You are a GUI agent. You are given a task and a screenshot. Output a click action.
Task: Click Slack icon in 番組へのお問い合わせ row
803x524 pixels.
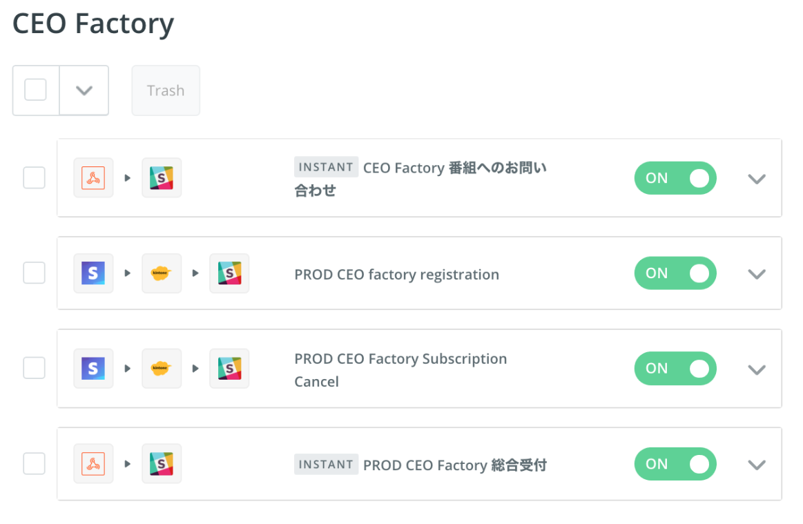point(162,177)
